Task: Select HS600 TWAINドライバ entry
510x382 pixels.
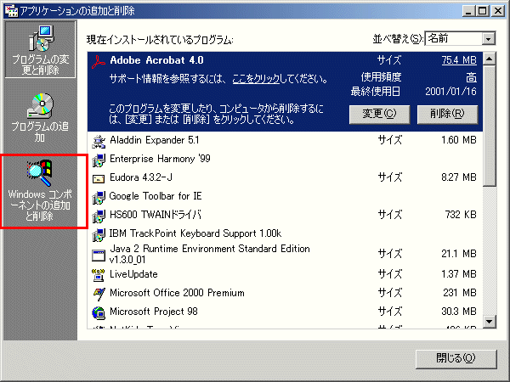Action: coord(286,215)
